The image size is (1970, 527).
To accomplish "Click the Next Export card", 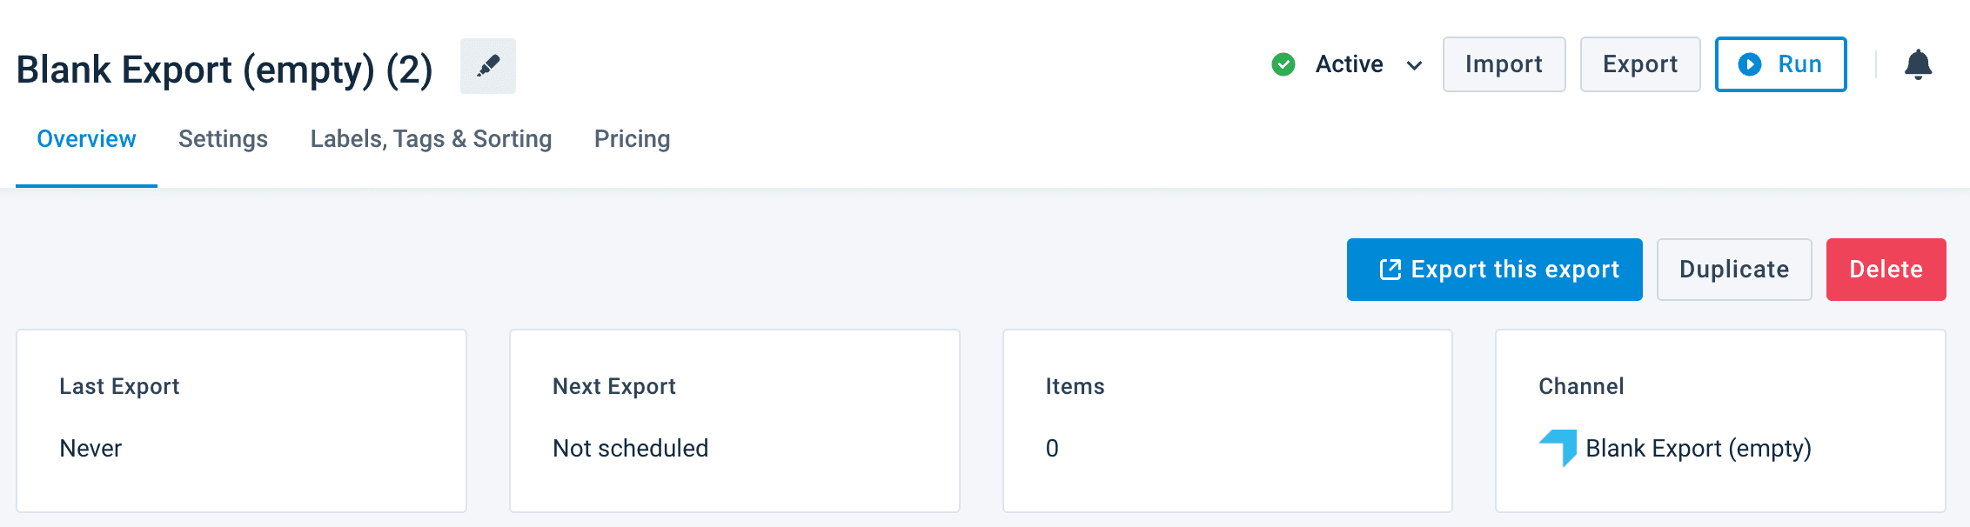I will point(734,421).
